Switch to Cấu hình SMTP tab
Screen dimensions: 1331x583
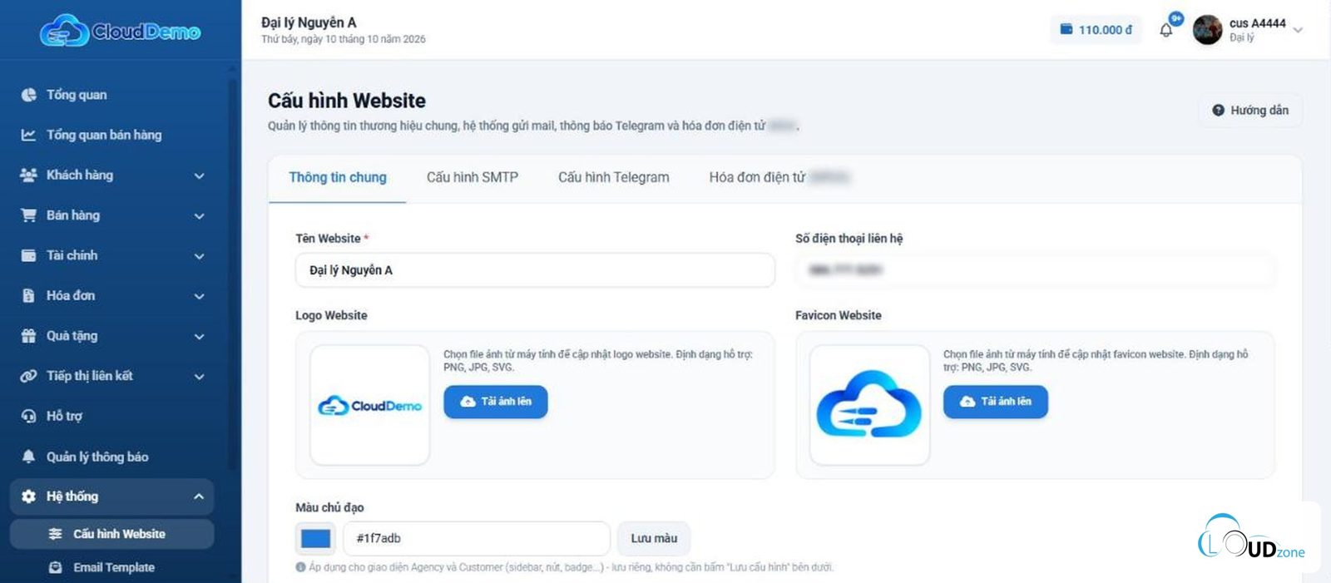[473, 177]
